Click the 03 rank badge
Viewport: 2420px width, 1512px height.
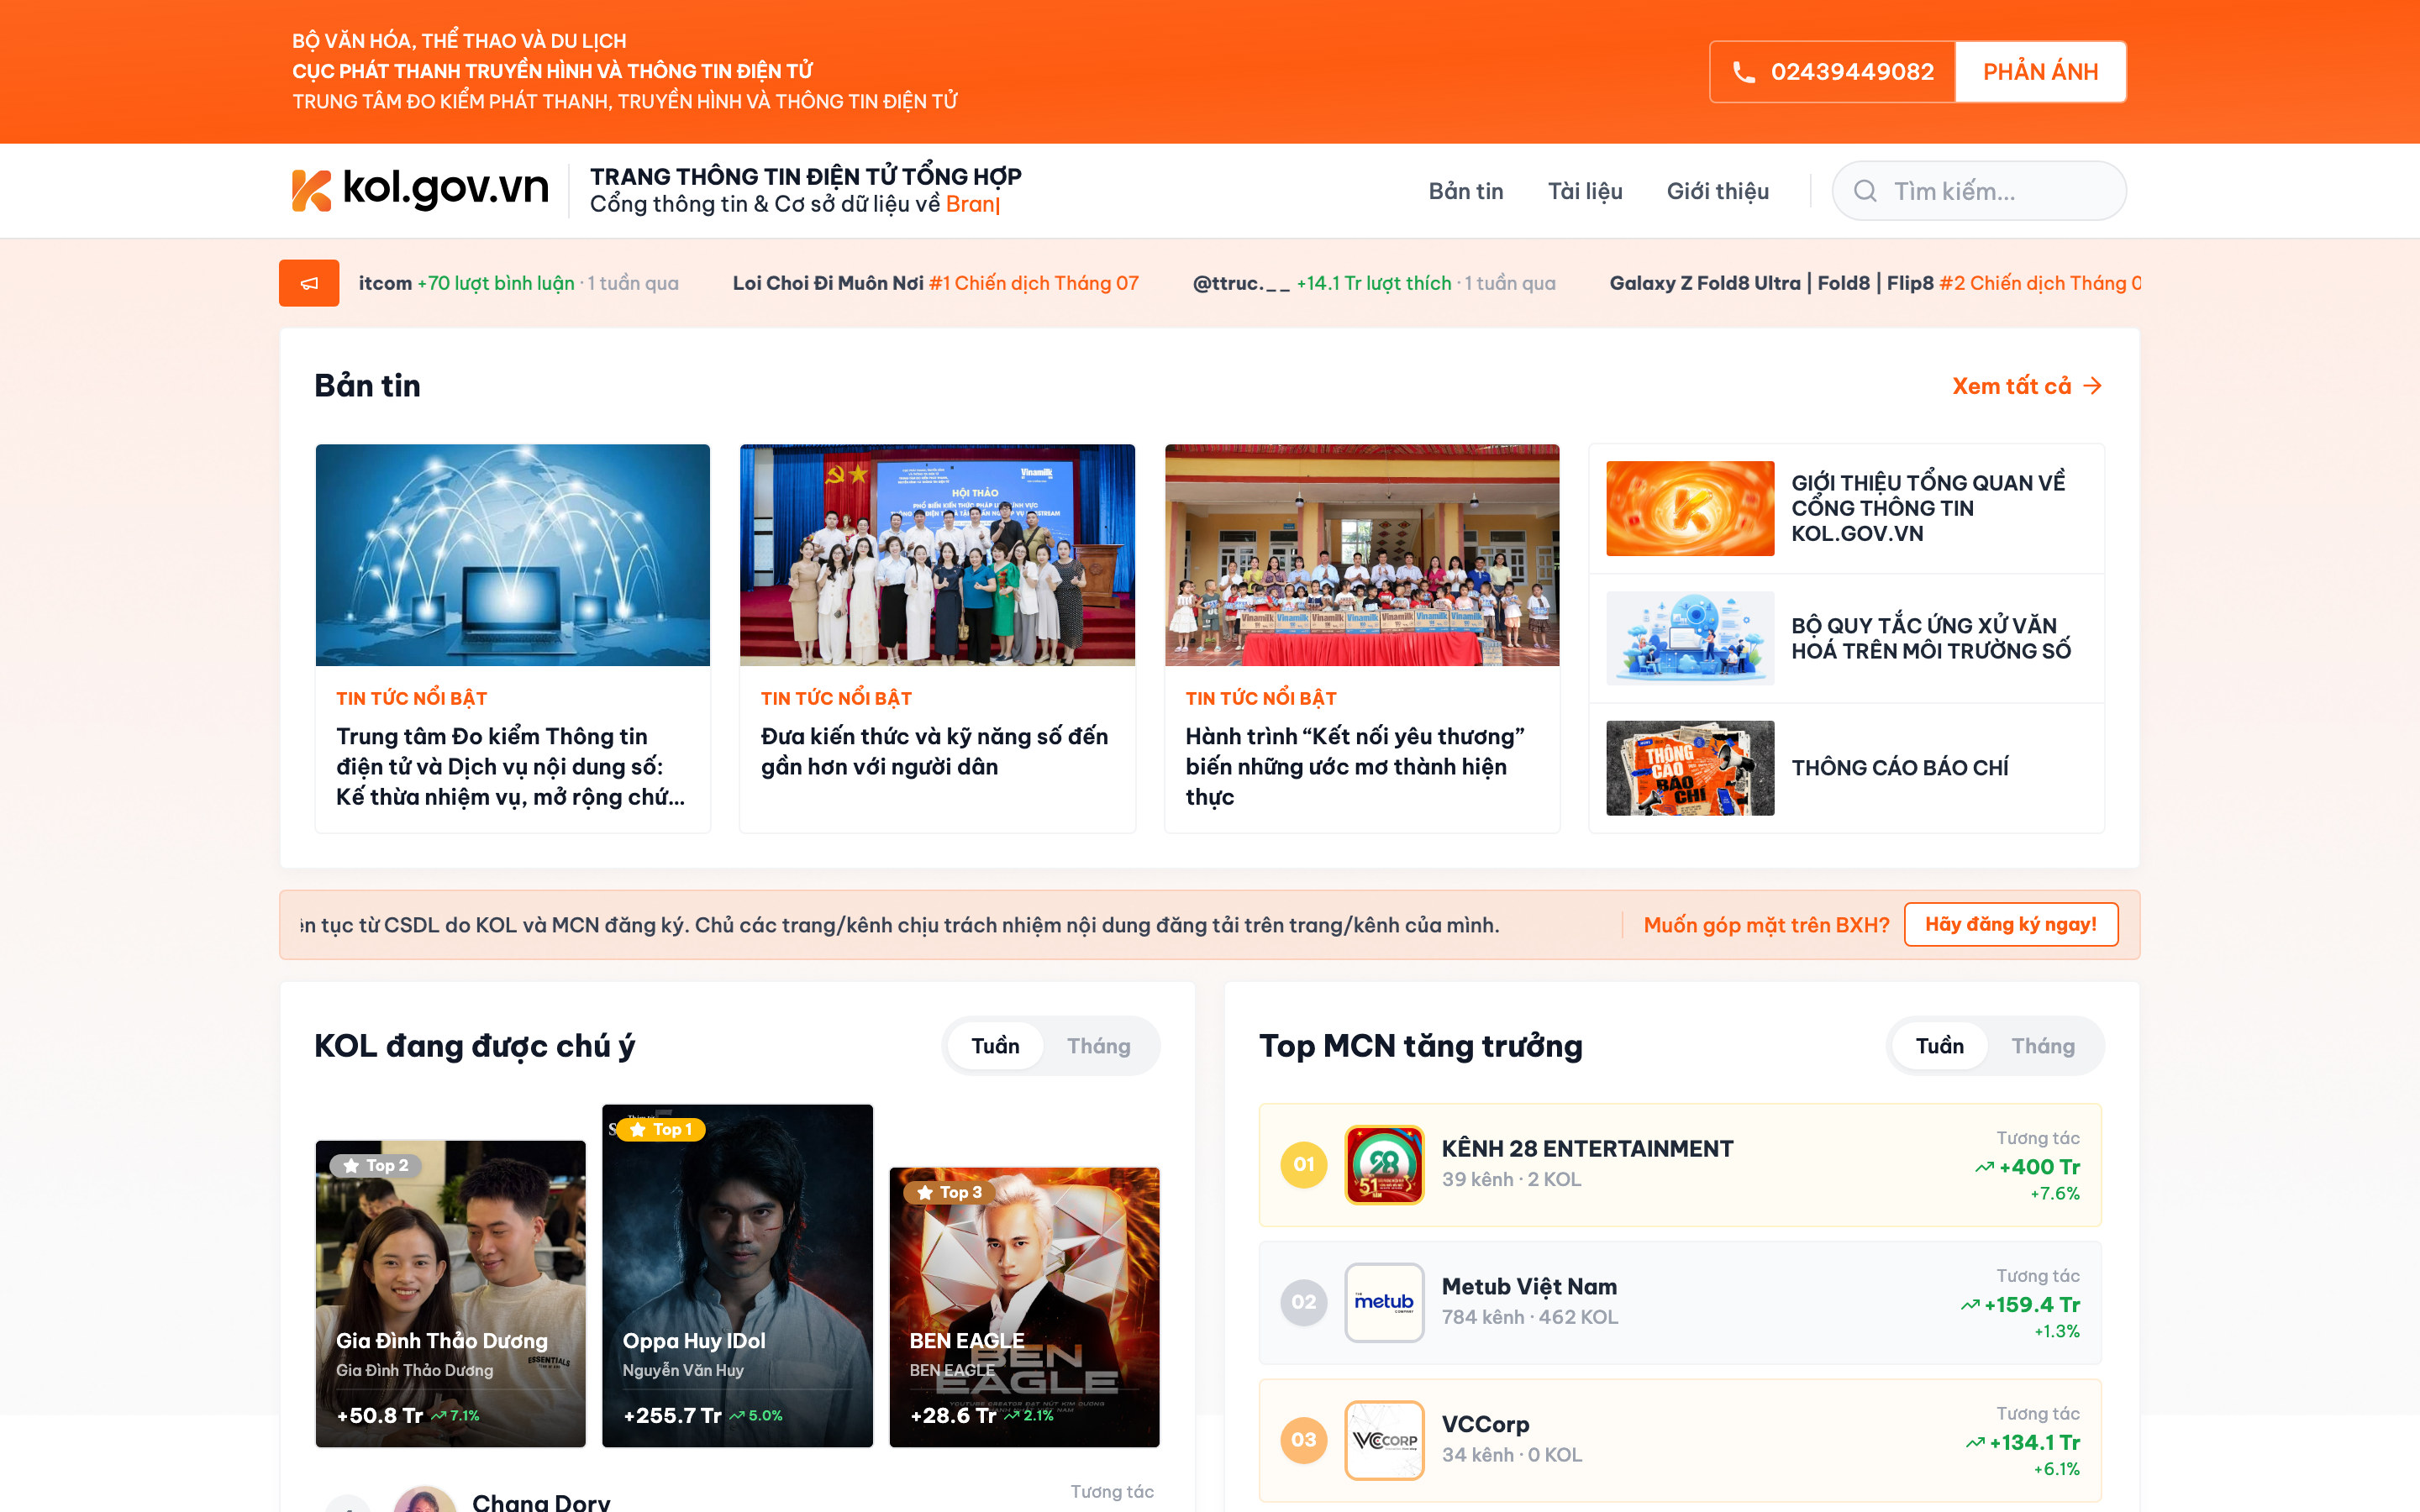[x=1304, y=1440]
